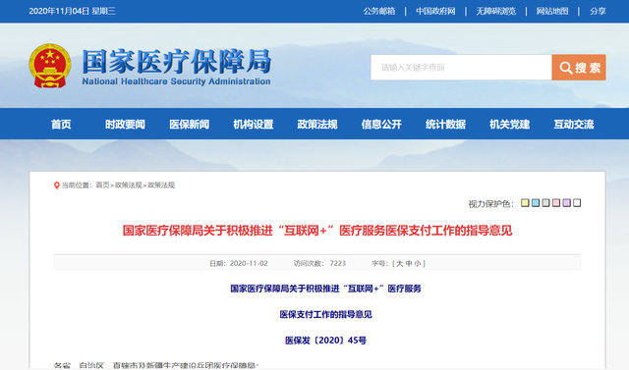Image resolution: width=629 pixels, height=370 pixels.
Task: Click the orange search button
Action: [579, 68]
